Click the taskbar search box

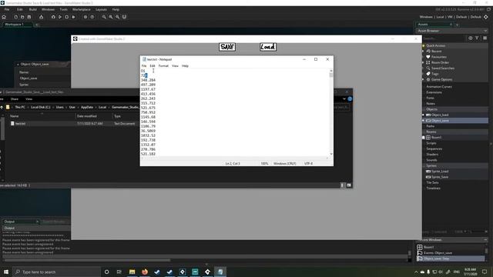coord(56,272)
